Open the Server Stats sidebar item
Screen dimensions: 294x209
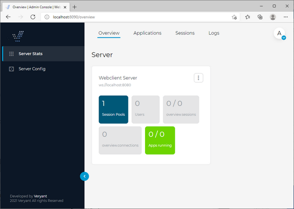[x=43, y=53]
